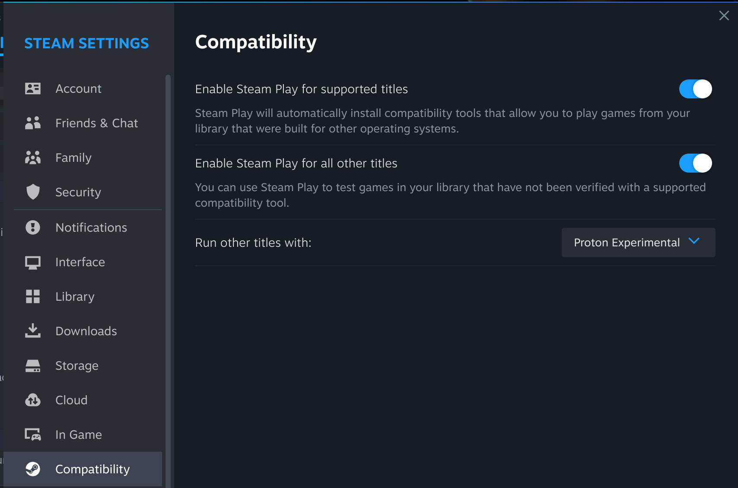Viewport: 738px width, 488px height.
Task: Select the Compatibility settings tab
Action: [x=92, y=469]
